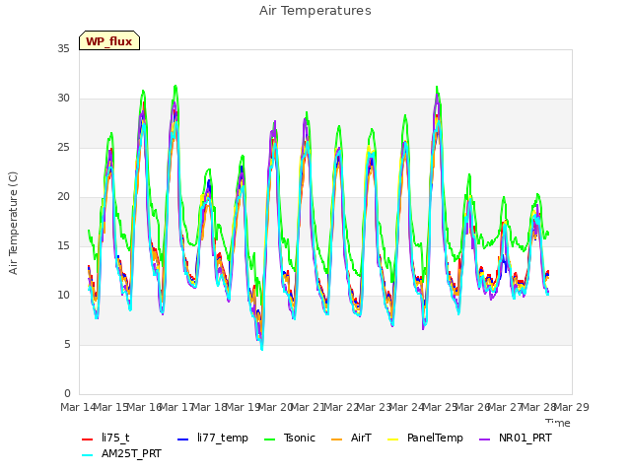Screen dimensions: 631x473
Task: Hide the Tsonic series via legend
Action: (290, 438)
